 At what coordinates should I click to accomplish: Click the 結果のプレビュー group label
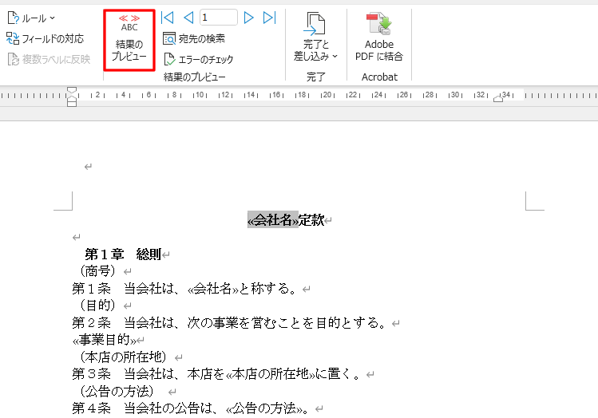[195, 77]
